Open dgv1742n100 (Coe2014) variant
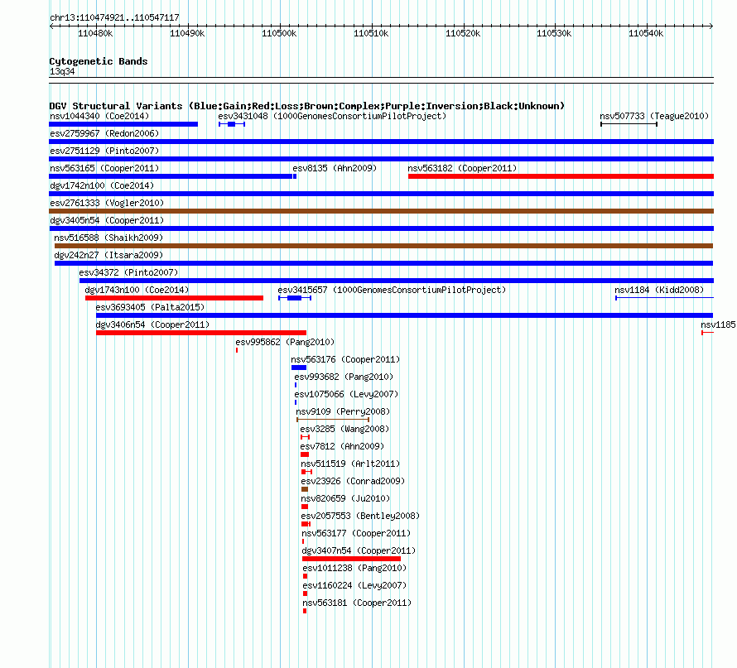Screen dimensions: 737x668 [x=102, y=185]
